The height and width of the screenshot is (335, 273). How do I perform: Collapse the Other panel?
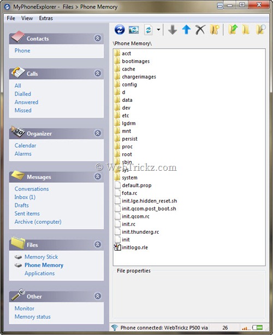[x=98, y=296]
